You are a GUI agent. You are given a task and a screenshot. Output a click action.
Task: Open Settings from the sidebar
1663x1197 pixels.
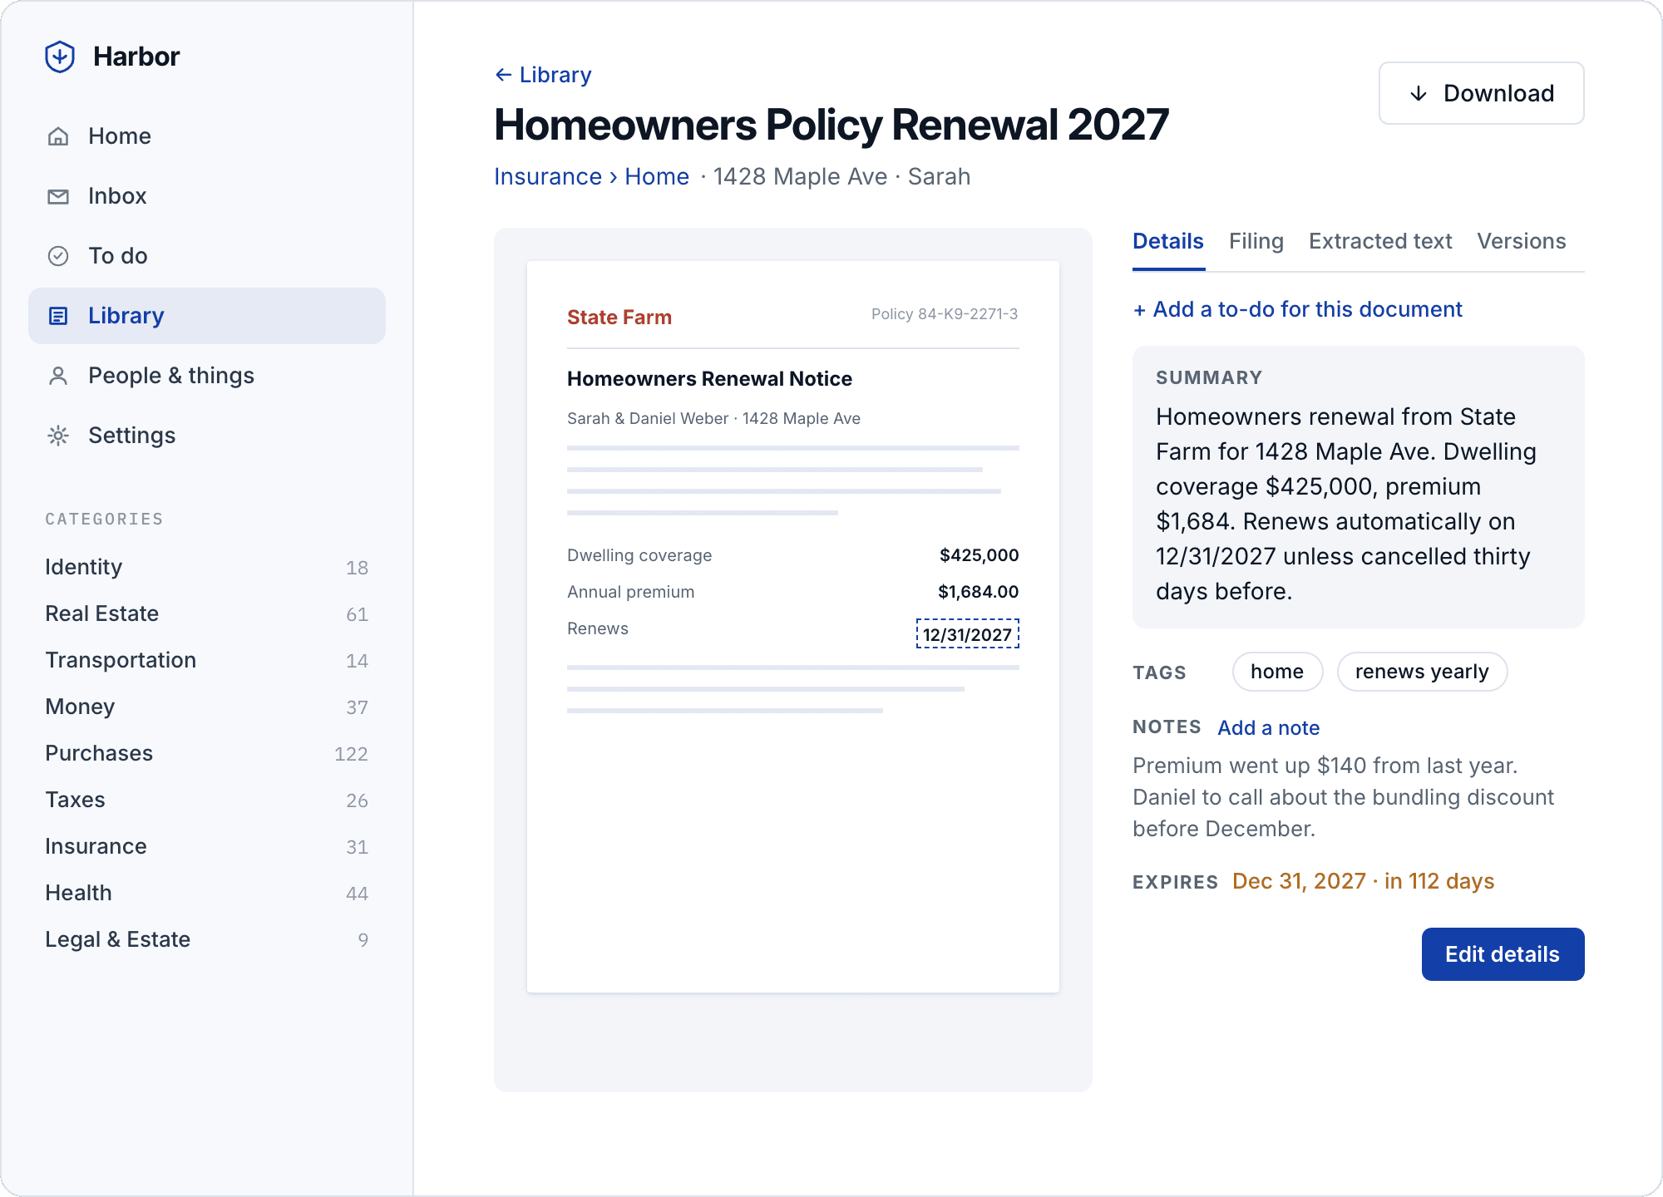click(207, 436)
